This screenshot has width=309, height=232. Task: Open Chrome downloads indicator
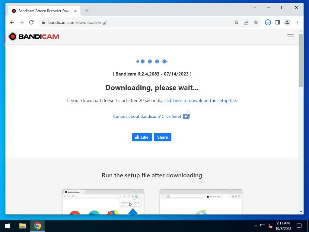point(268,22)
